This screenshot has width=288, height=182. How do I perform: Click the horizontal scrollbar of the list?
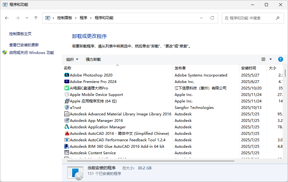coord(151,161)
